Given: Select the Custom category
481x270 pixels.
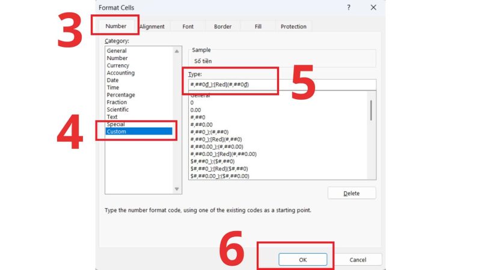Looking at the screenshot, I should [139, 131].
